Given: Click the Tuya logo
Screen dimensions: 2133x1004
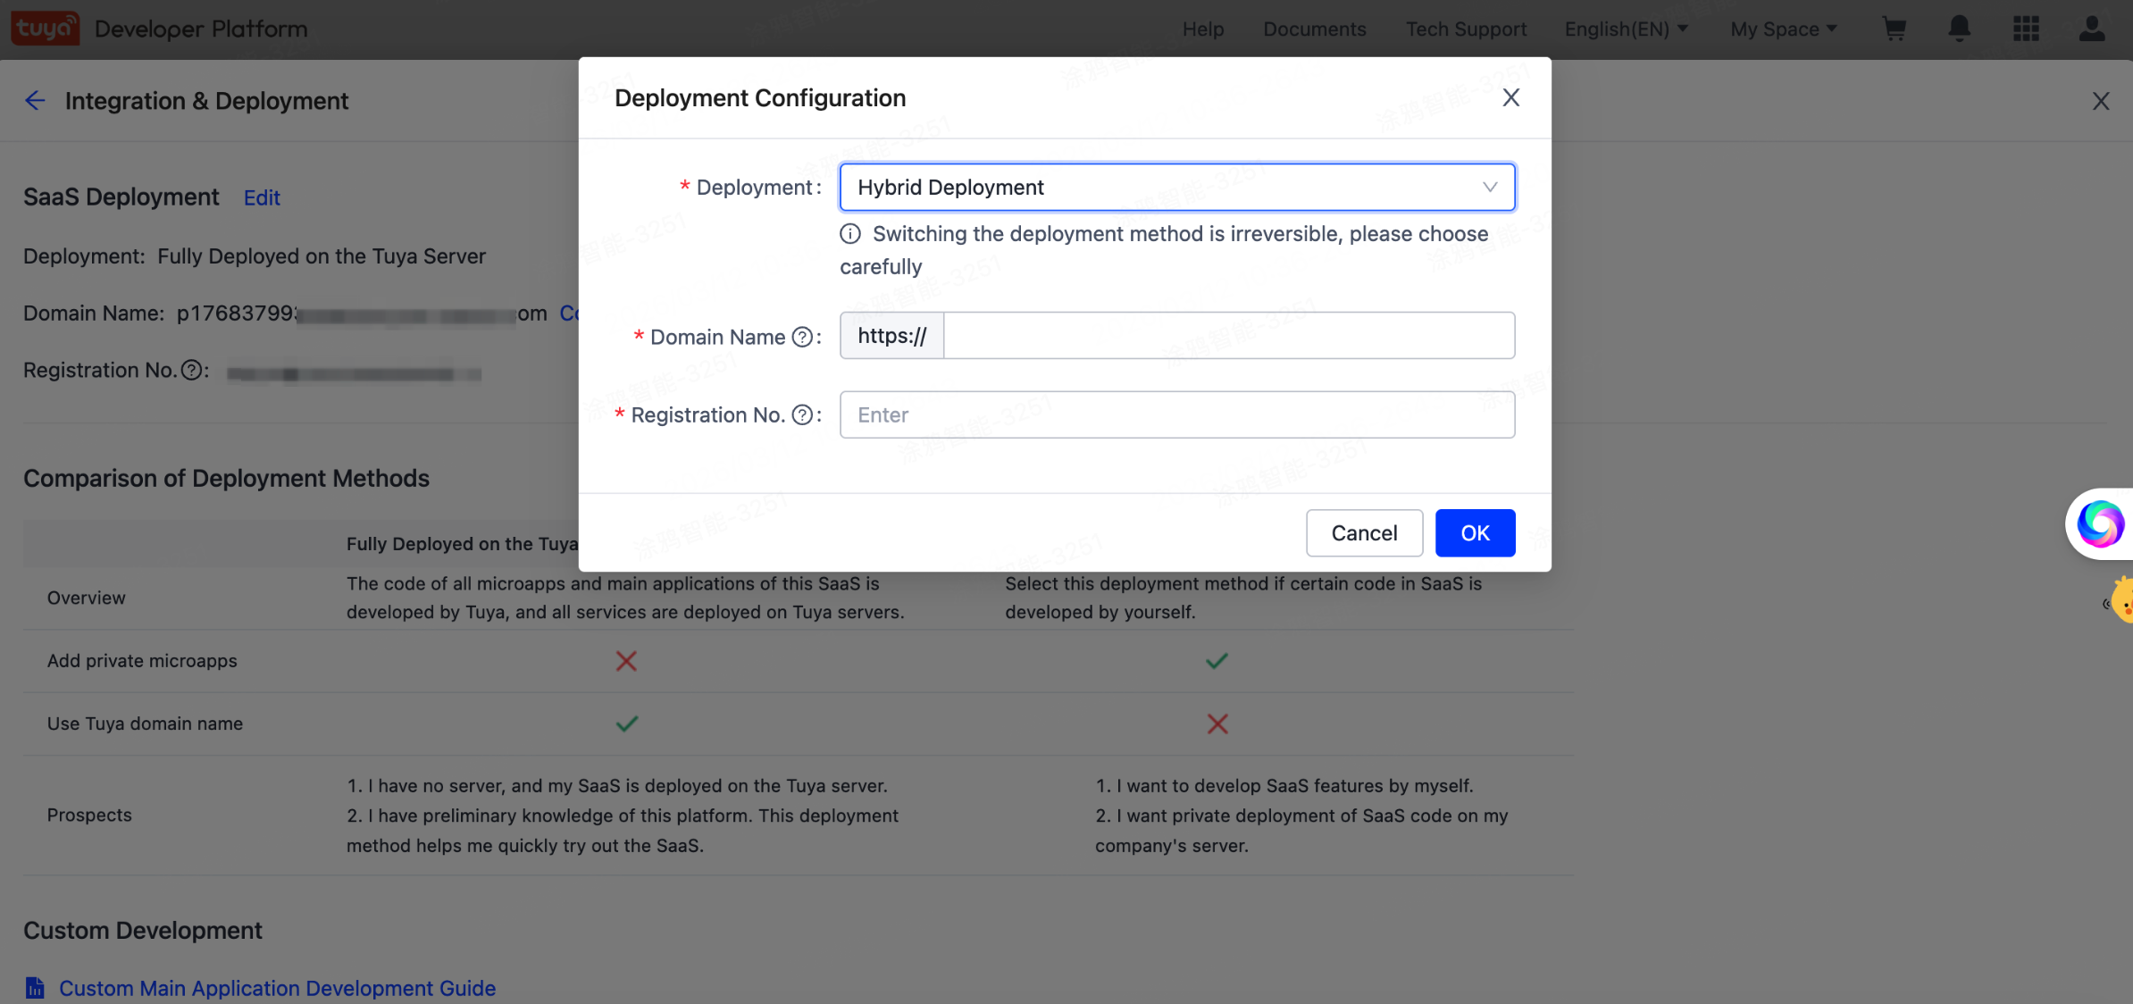Looking at the screenshot, I should tap(45, 29).
